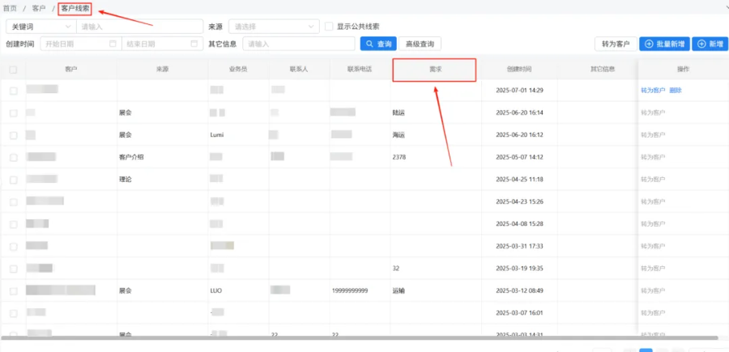This screenshot has width=729, height=352.
Task: Click the 2025-04-08 15:28 timestamp
Action: [x=519, y=224]
